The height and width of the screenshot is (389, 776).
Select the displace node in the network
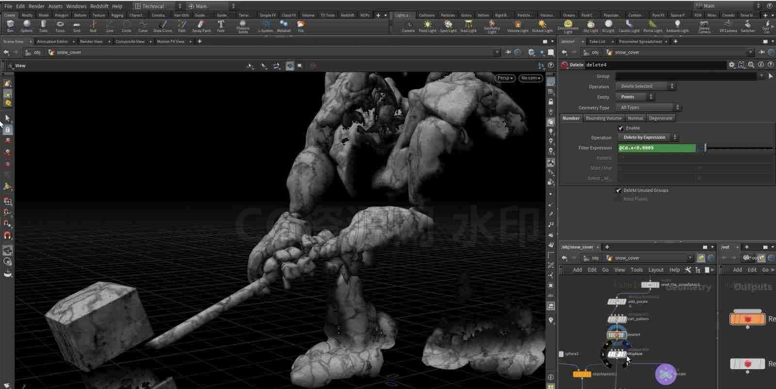pyautogui.click(x=617, y=354)
